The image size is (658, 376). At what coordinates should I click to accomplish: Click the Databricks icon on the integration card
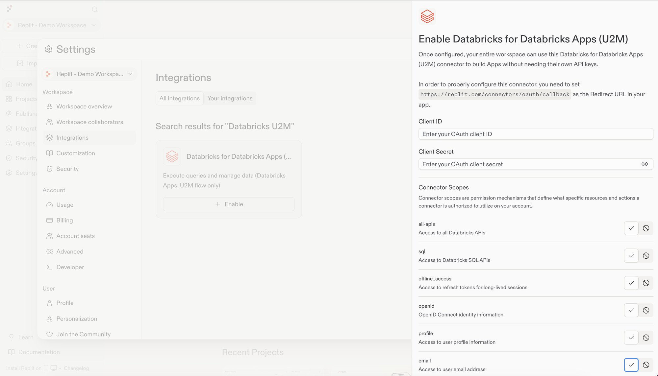pos(172,156)
